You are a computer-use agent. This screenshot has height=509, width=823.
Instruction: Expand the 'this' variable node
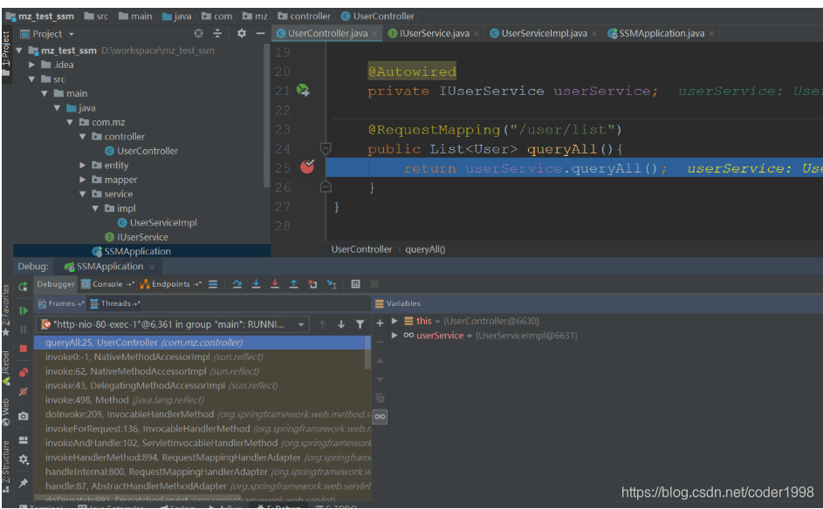click(394, 321)
